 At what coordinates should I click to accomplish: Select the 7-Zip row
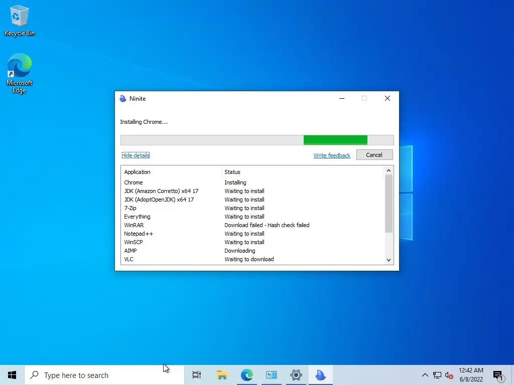pos(252,208)
